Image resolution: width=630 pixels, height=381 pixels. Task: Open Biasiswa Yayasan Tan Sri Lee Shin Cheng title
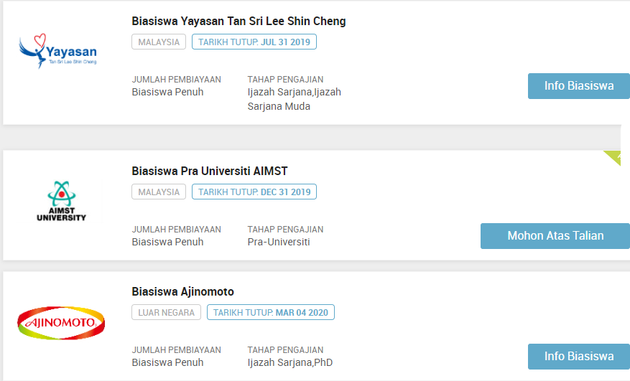(238, 22)
